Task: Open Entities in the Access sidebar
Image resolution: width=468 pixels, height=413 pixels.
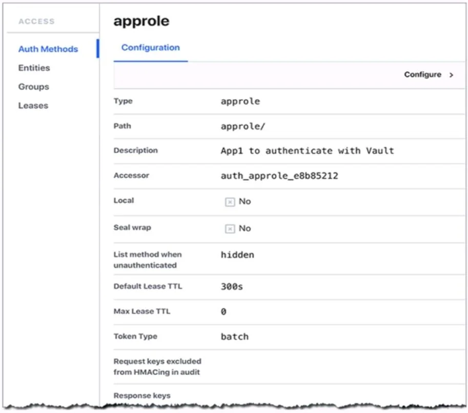Action: pos(34,68)
